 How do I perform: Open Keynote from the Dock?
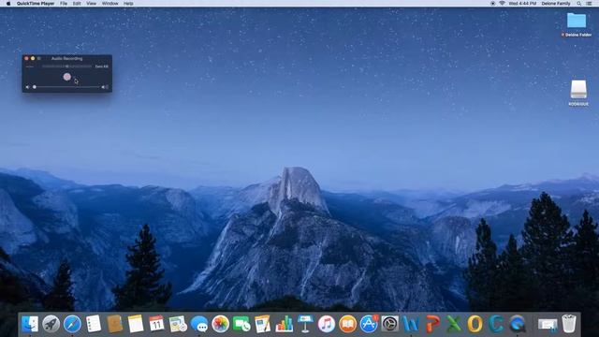[305, 324]
